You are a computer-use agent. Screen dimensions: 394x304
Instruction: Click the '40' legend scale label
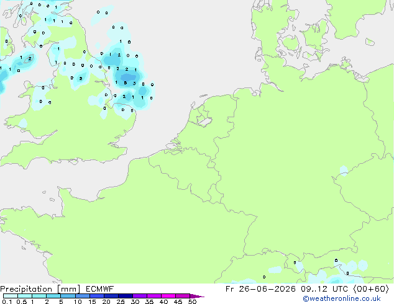coord(163,302)
